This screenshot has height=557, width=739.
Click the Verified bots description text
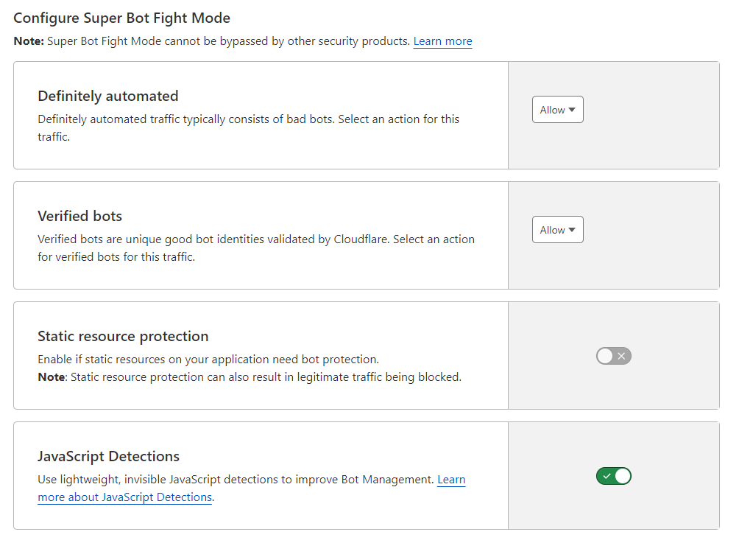click(x=255, y=239)
